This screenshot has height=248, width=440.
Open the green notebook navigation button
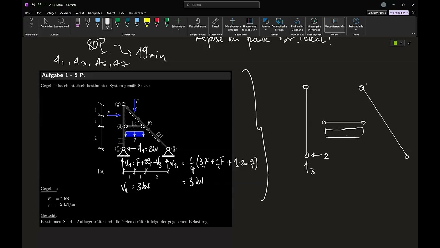[x=395, y=43]
